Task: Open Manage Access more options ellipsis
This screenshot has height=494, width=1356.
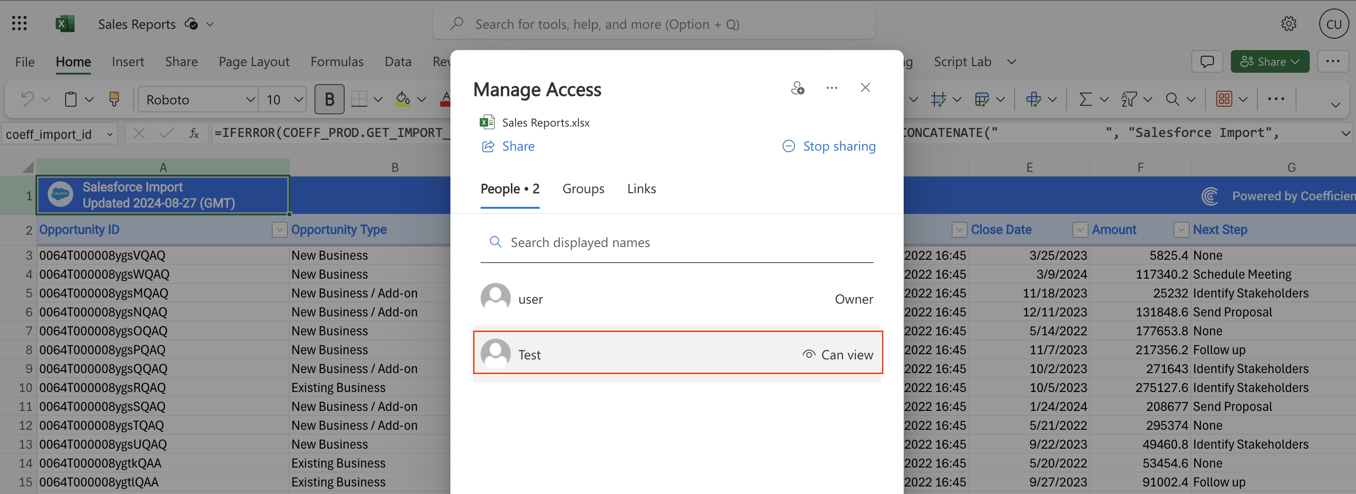Action: [832, 88]
